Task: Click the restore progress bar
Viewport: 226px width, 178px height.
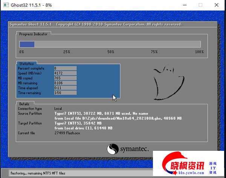Action: click(x=110, y=44)
